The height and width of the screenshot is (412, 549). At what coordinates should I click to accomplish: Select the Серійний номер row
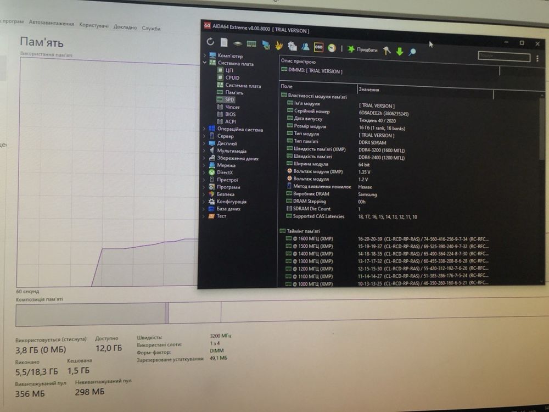(x=348, y=112)
